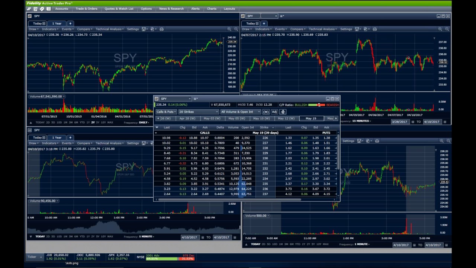This screenshot has height=268, width=476.
Task: Open Indicators dropdown in top-left chart
Action: click(x=49, y=29)
